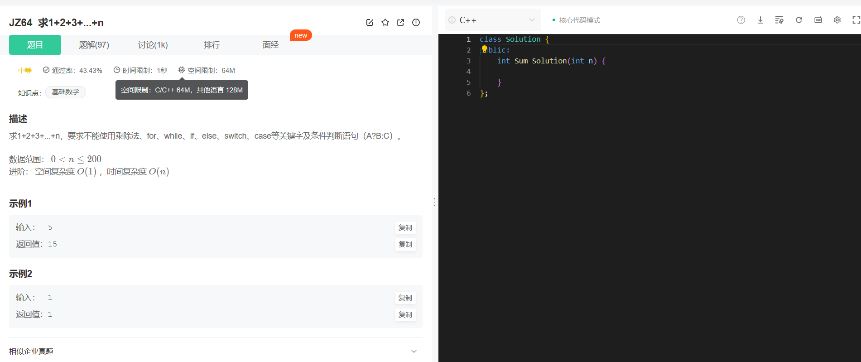Click the space limit chip icon

click(182, 70)
